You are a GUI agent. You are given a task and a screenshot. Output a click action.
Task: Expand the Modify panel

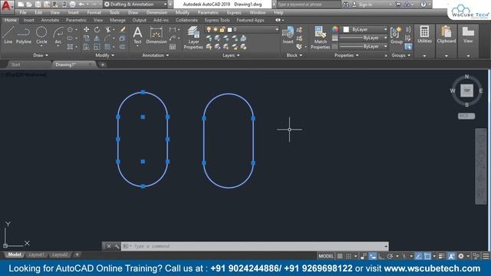(104, 55)
